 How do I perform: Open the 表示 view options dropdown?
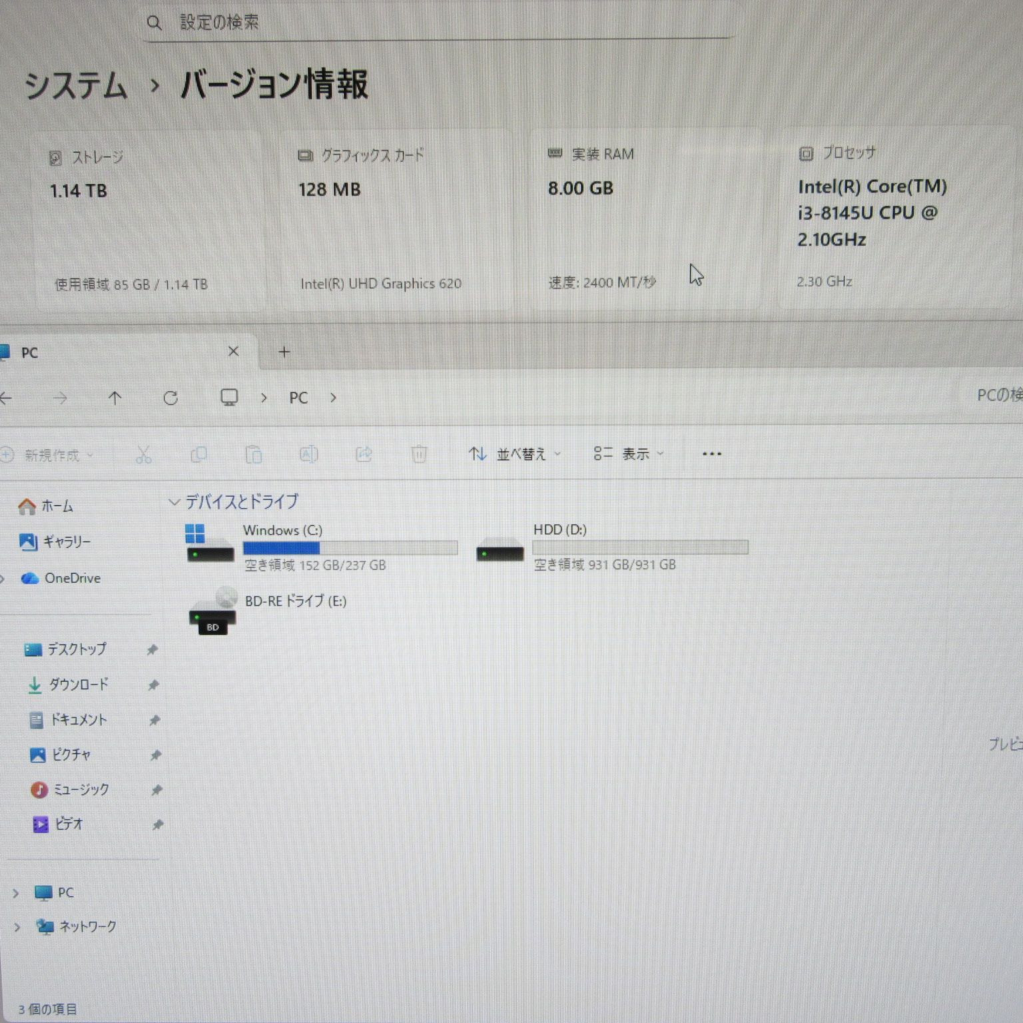pos(629,454)
